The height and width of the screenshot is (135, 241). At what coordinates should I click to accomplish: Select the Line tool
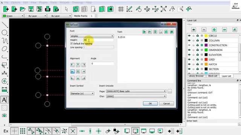click(x=5, y=24)
